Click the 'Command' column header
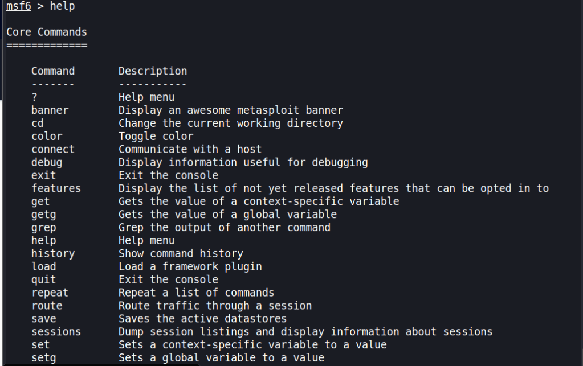This screenshot has height=366, width=583. (x=53, y=71)
